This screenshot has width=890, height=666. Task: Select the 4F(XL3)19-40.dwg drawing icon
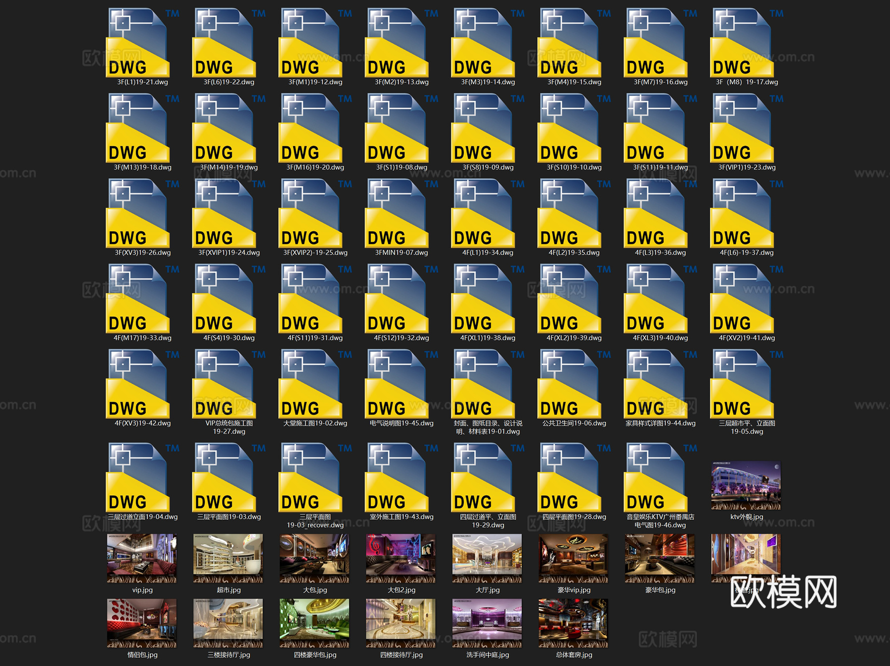point(656,299)
